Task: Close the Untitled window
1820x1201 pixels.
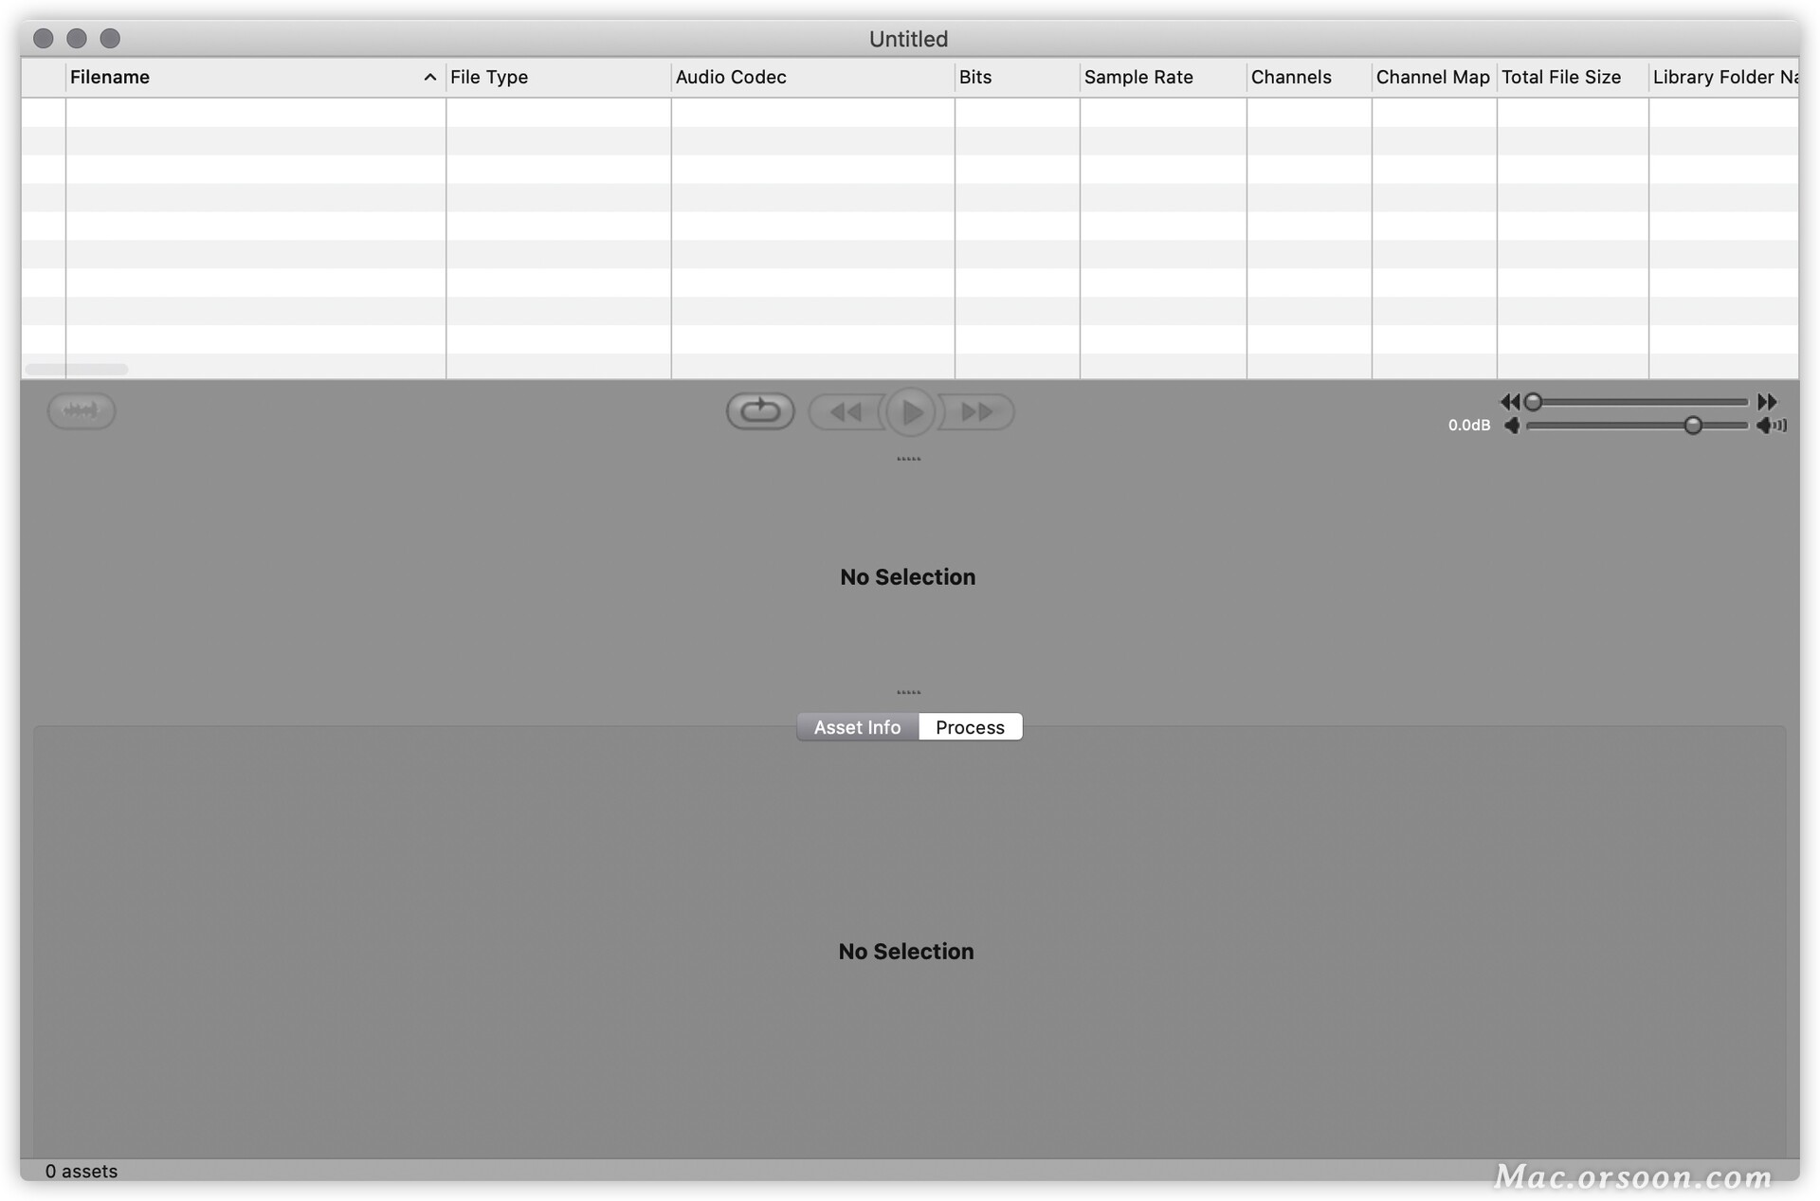Action: [x=44, y=38]
